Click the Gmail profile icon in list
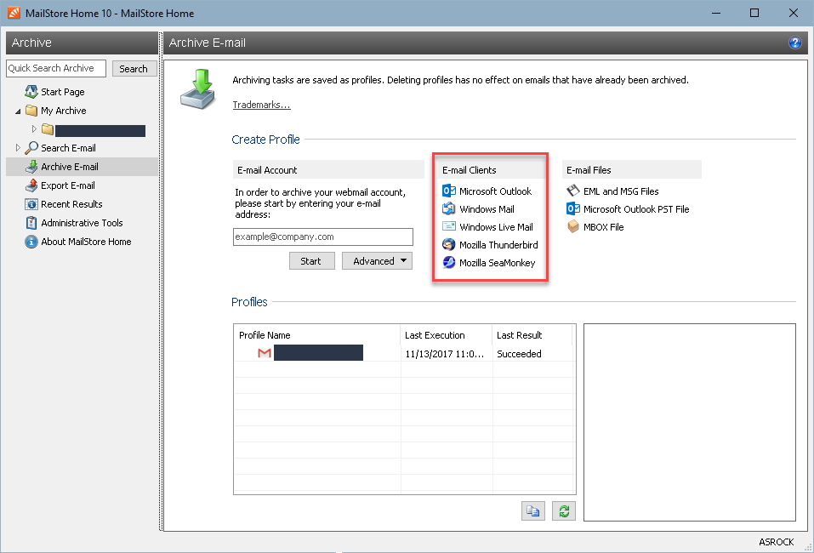Viewport: 814px width, 553px height. pos(265,353)
